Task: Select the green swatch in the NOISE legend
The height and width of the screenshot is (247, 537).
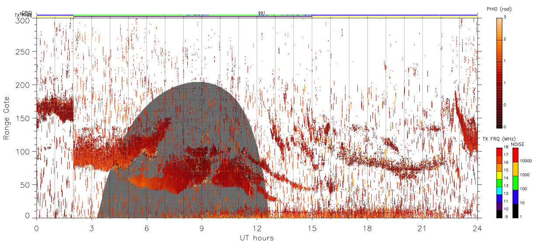Action: tap(515, 183)
